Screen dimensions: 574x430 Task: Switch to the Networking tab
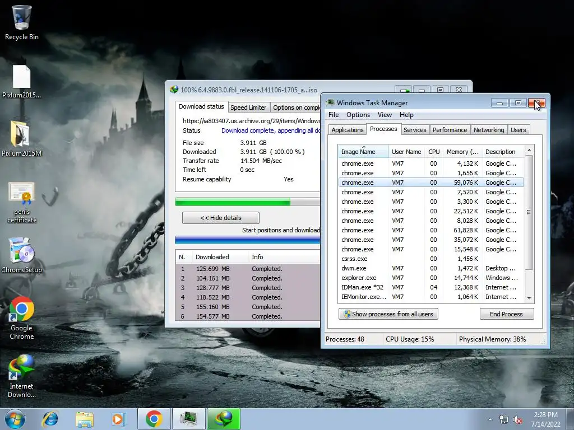489,130
